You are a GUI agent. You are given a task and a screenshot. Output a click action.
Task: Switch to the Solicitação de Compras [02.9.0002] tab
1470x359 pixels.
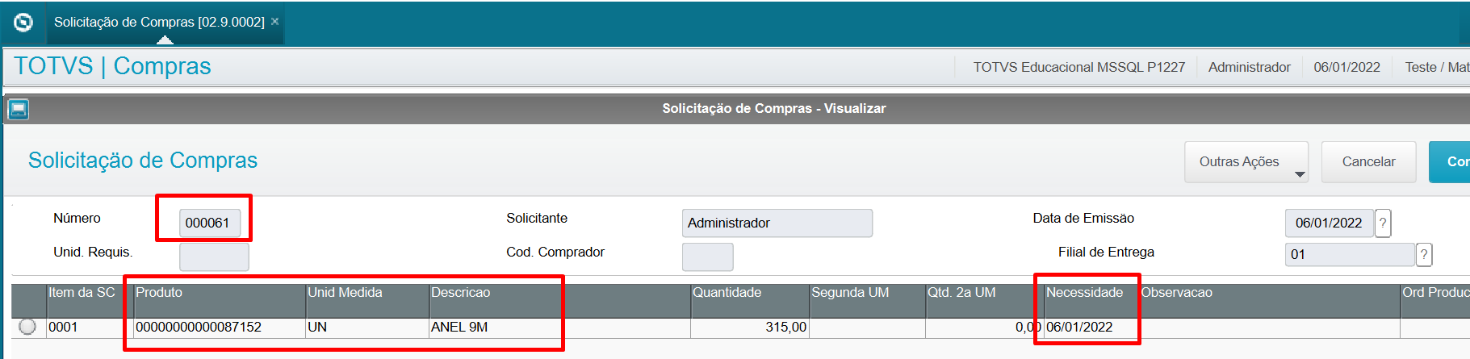tap(159, 22)
